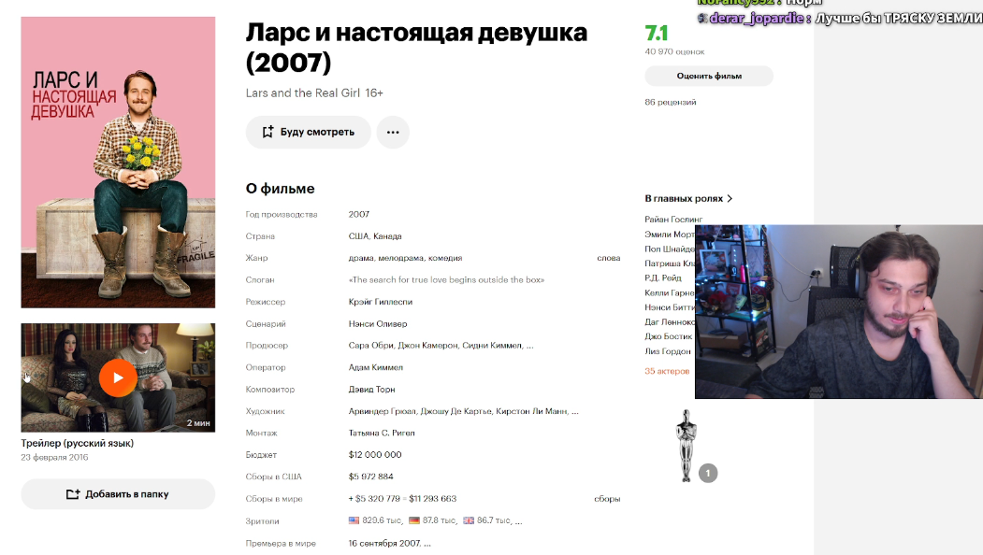Click original title 'Lars and the Real Girl'
Image resolution: width=983 pixels, height=555 pixels.
tap(303, 92)
